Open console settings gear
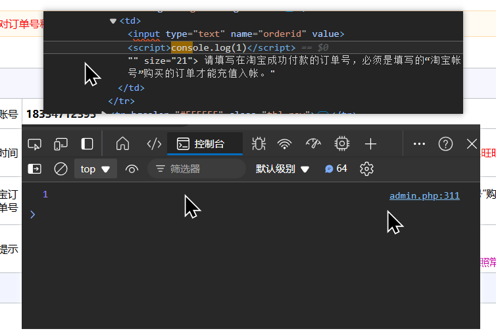Viewport: 496px width, 331px height. pyautogui.click(x=366, y=168)
